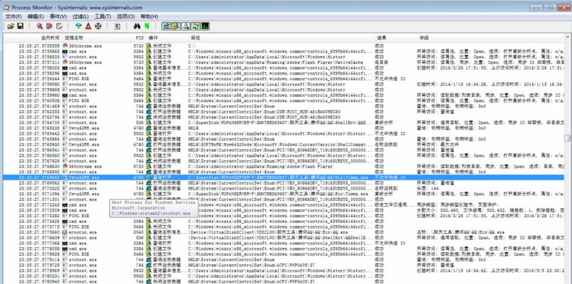This screenshot has height=284, width=572.
Task: Open Highlight settings red A icon
Action: 88,26
